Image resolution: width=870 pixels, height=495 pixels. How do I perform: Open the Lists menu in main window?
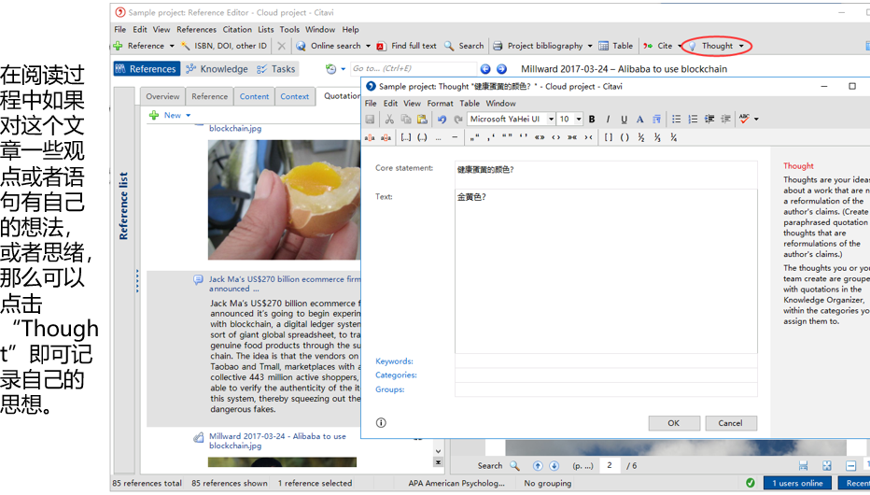pyautogui.click(x=266, y=29)
